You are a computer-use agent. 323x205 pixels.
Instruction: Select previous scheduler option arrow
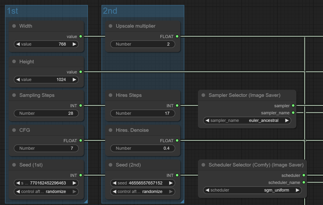(207, 190)
